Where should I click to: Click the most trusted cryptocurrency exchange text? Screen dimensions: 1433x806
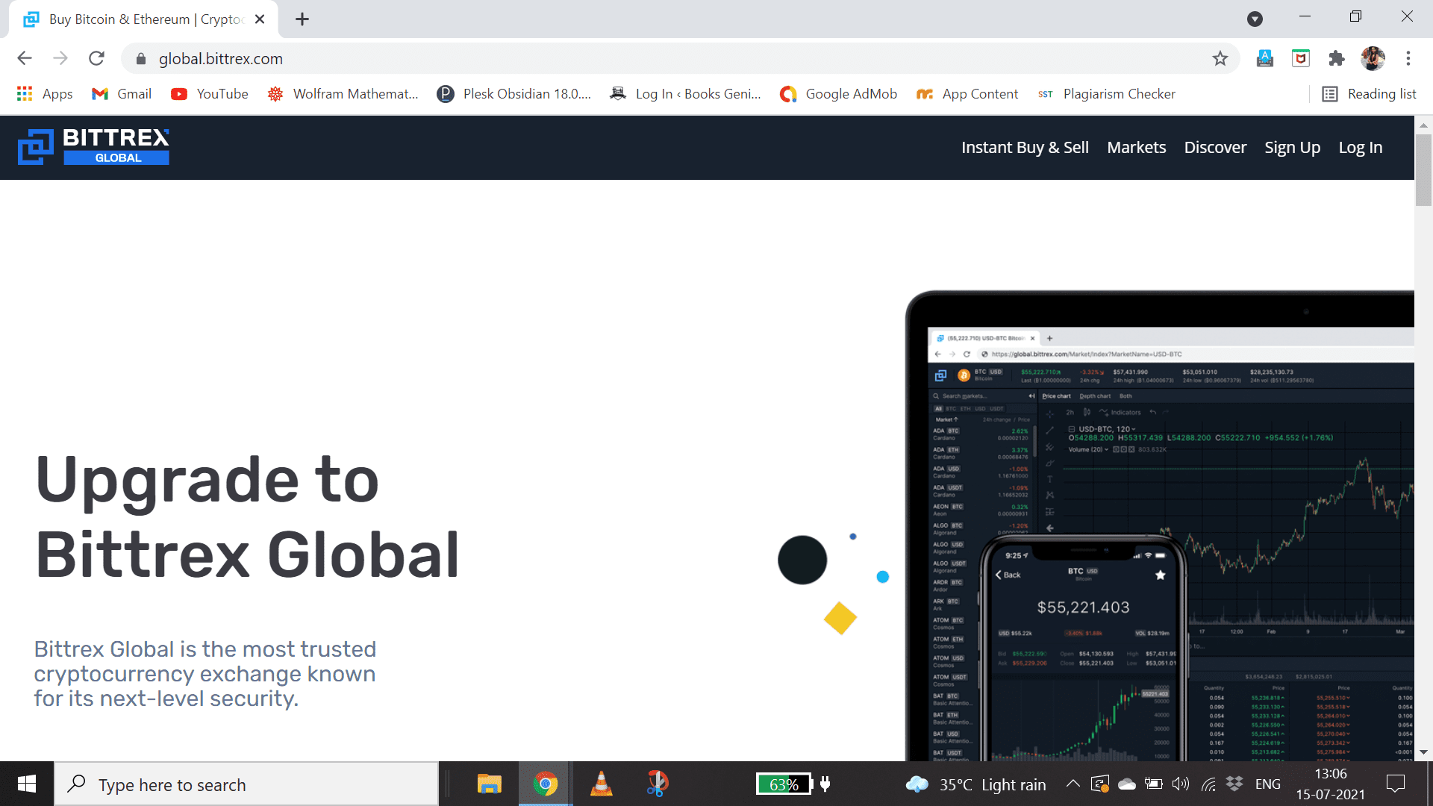point(205,673)
